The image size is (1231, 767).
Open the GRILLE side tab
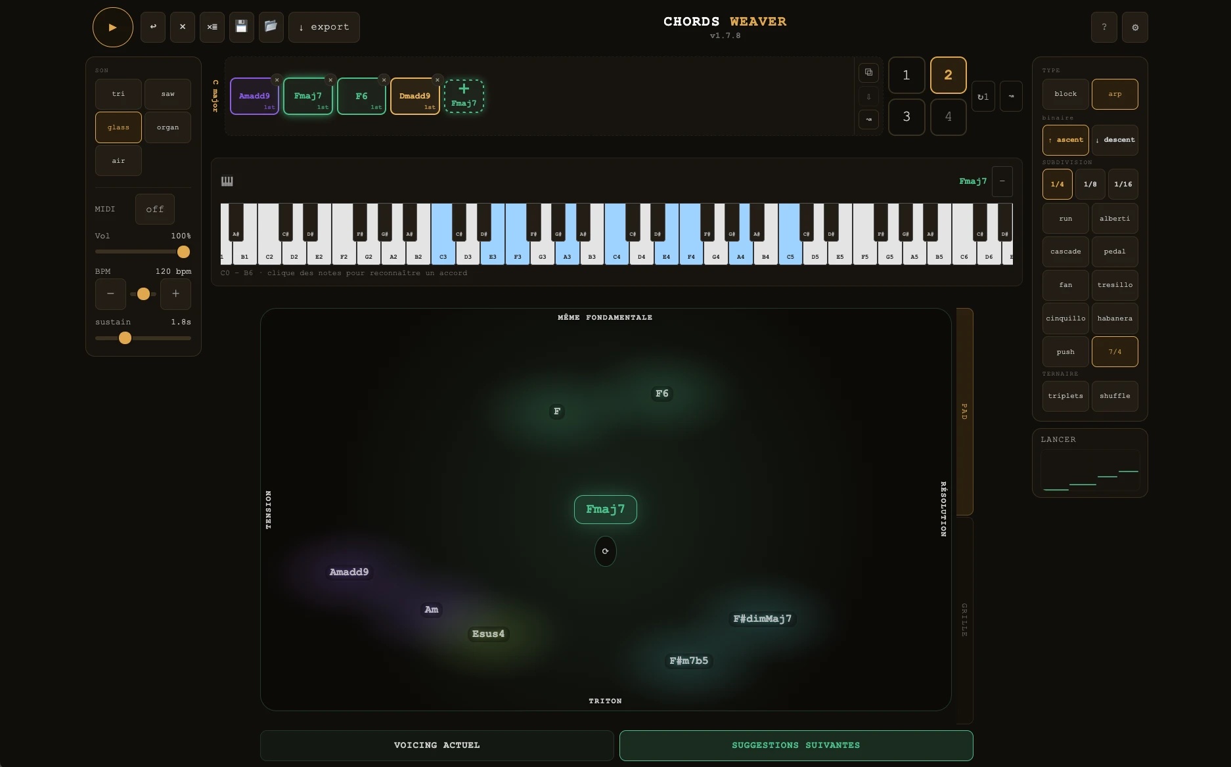tap(964, 620)
